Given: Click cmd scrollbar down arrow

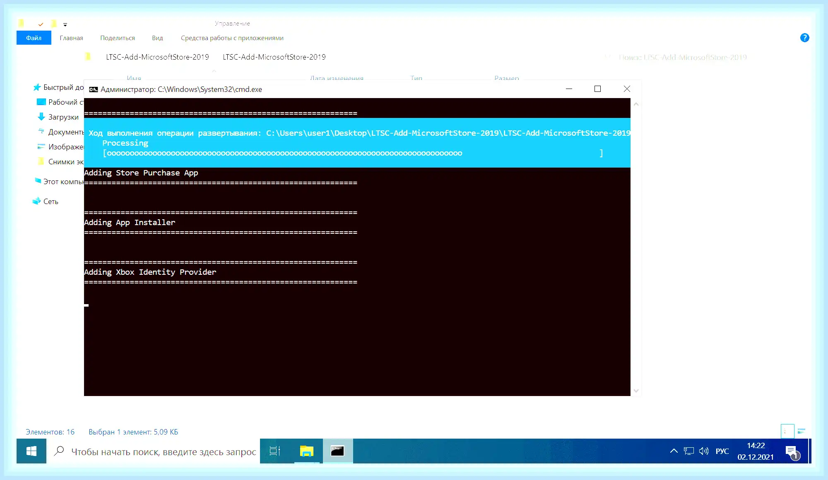Looking at the screenshot, I should (636, 391).
